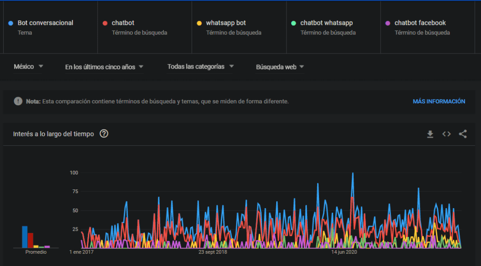Click the 'Promedio' label under the bars
481x266 pixels.
click(36, 252)
